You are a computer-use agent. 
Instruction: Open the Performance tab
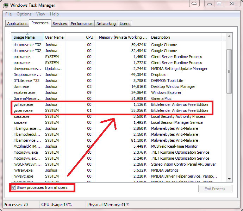click(82, 24)
